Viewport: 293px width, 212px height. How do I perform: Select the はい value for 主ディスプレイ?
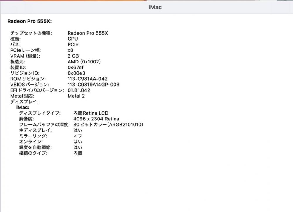(x=78, y=130)
